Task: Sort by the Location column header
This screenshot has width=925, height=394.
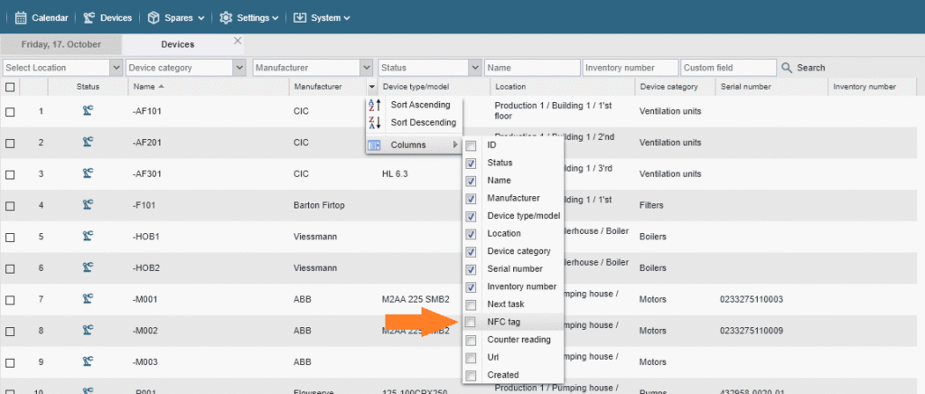Action: pyautogui.click(x=510, y=87)
